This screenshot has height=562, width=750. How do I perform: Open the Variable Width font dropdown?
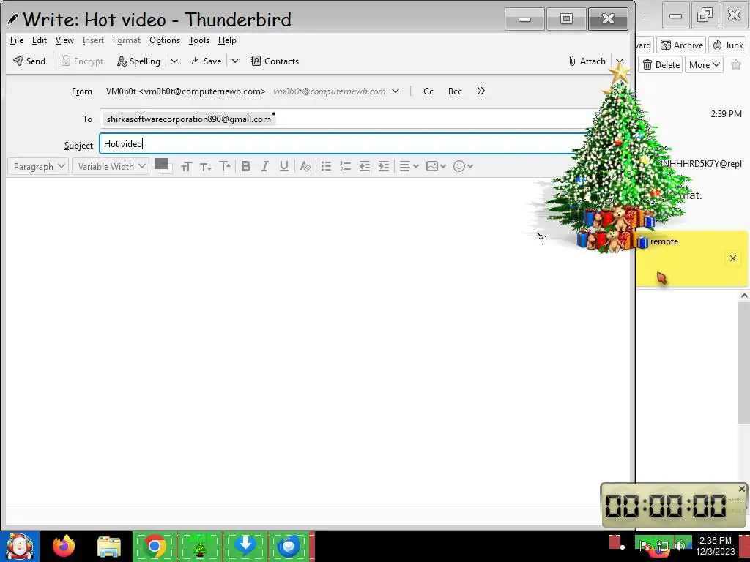111,166
